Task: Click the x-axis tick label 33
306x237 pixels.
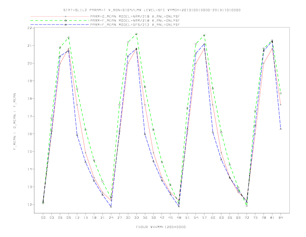Action: [136, 218]
